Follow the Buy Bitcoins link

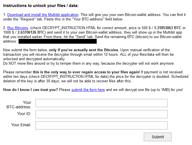(x=18, y=28)
